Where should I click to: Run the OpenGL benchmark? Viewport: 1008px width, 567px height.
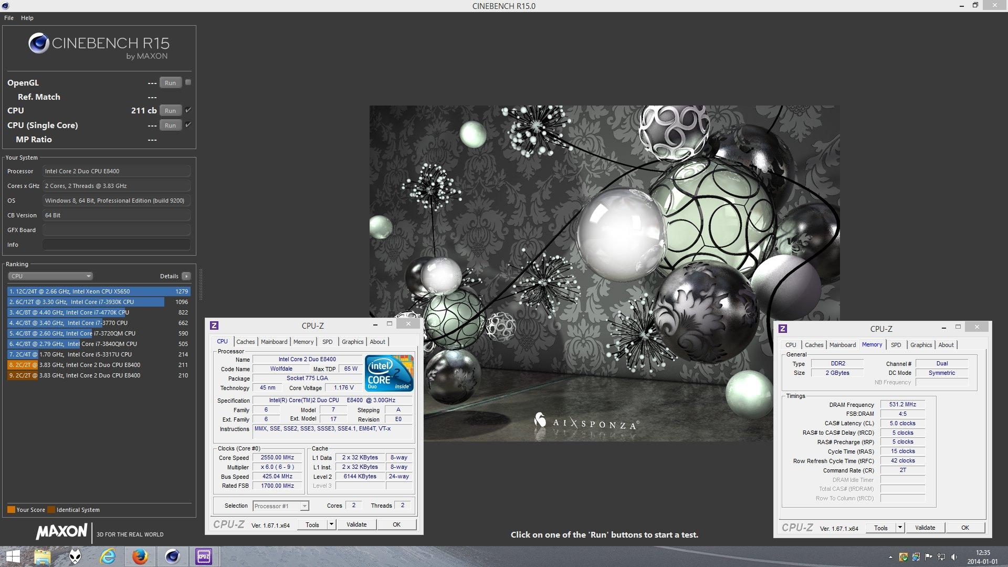tap(171, 83)
